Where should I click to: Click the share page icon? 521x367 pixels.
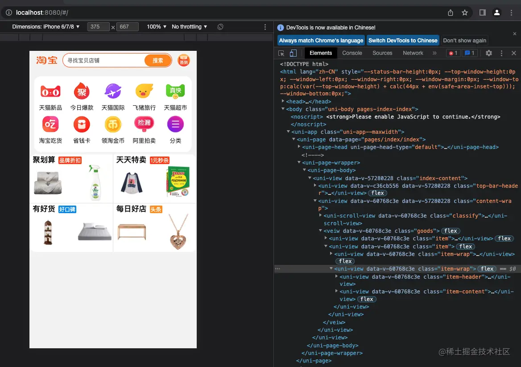(450, 12)
